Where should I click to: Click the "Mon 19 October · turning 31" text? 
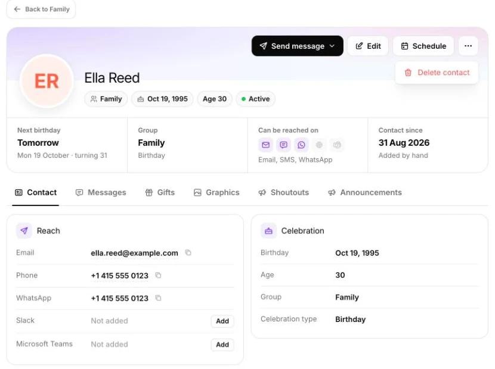(62, 155)
